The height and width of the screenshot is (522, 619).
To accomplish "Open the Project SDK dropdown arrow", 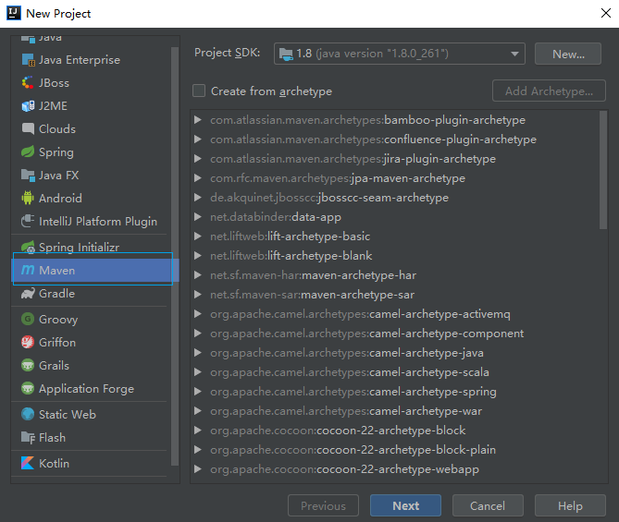I will pyautogui.click(x=514, y=54).
